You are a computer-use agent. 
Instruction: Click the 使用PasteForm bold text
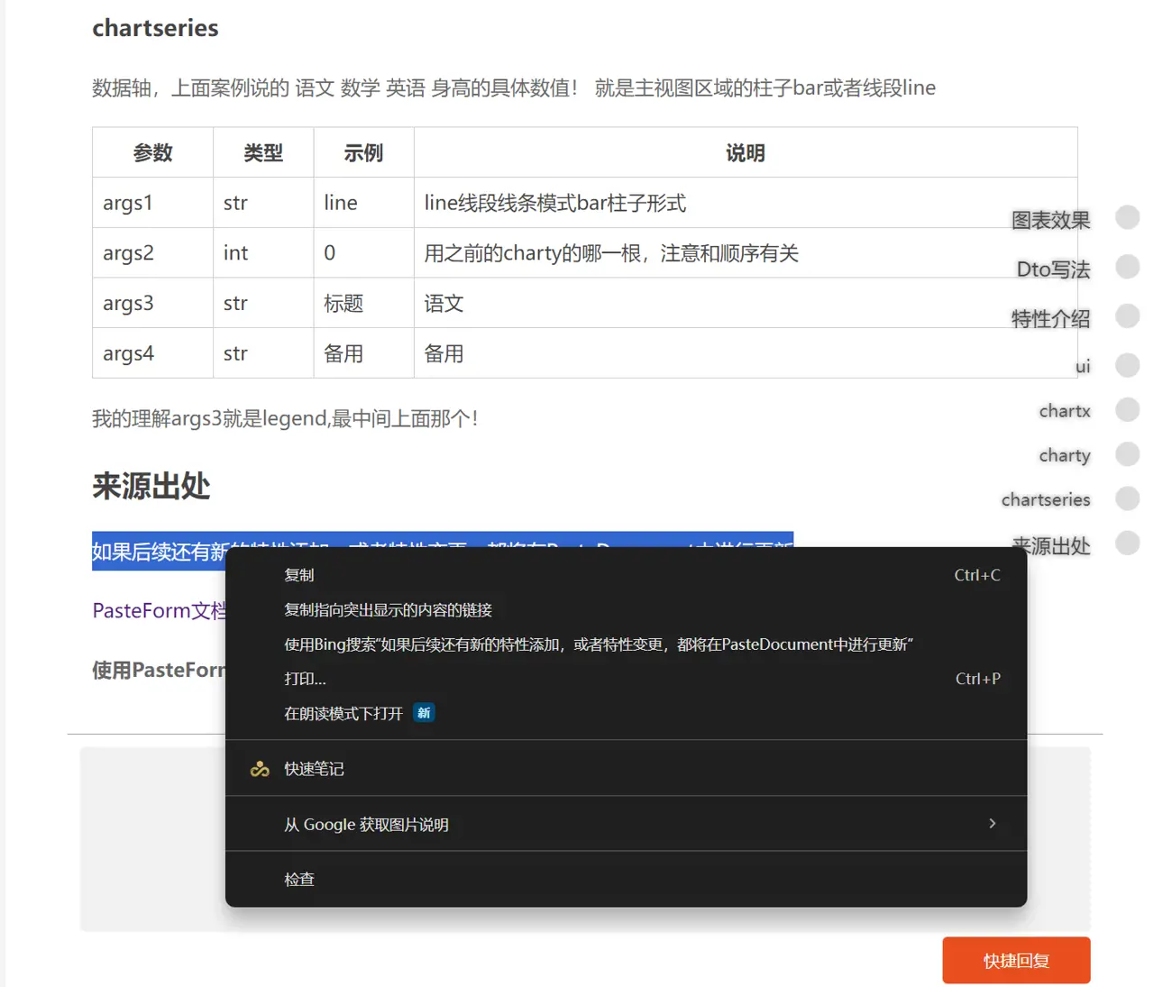click(x=159, y=670)
